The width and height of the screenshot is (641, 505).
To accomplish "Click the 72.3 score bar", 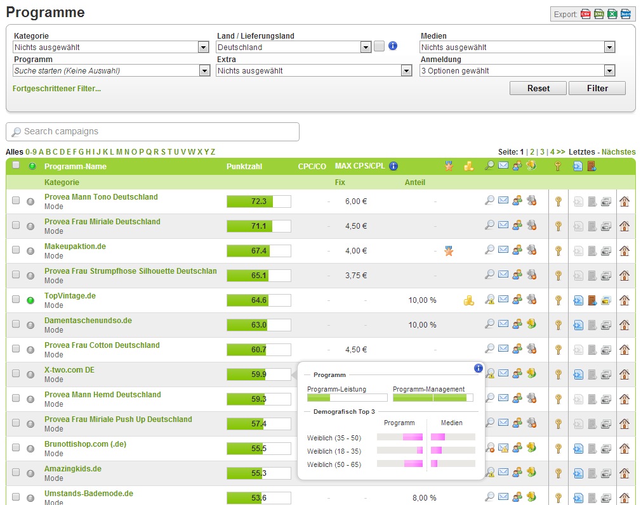I will (259, 201).
